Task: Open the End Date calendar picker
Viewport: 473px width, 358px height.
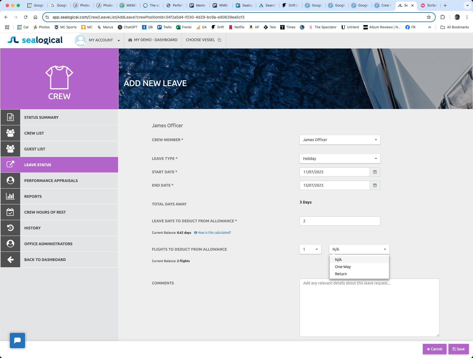Action: point(375,185)
